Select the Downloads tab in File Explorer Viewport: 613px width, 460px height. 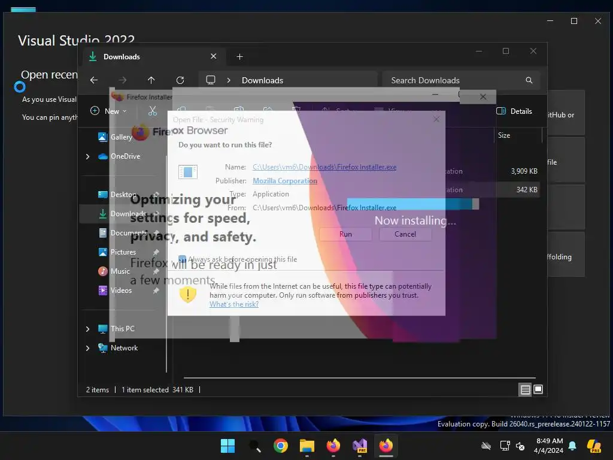click(x=153, y=57)
